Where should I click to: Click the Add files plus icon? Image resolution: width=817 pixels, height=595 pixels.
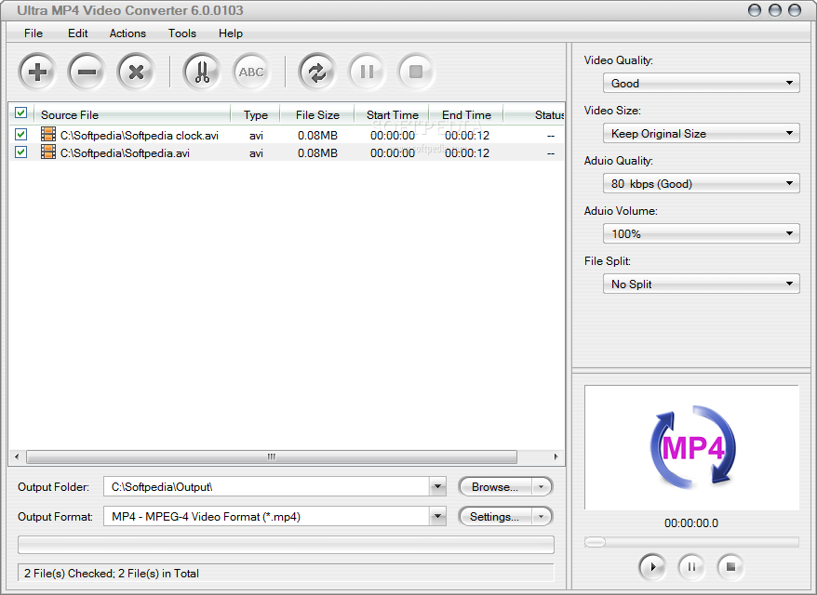tap(36, 72)
